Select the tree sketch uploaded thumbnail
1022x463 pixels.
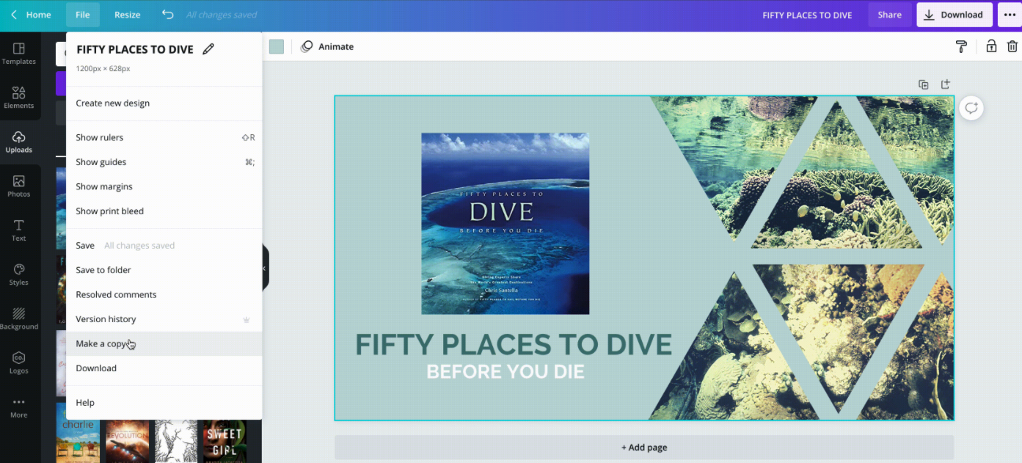point(177,441)
